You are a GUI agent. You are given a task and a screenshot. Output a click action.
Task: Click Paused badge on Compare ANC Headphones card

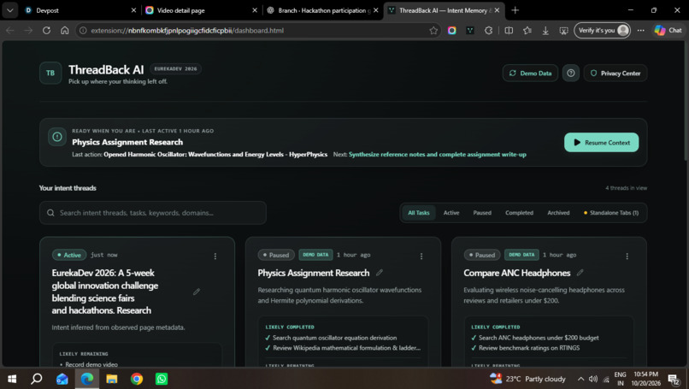[481, 255]
